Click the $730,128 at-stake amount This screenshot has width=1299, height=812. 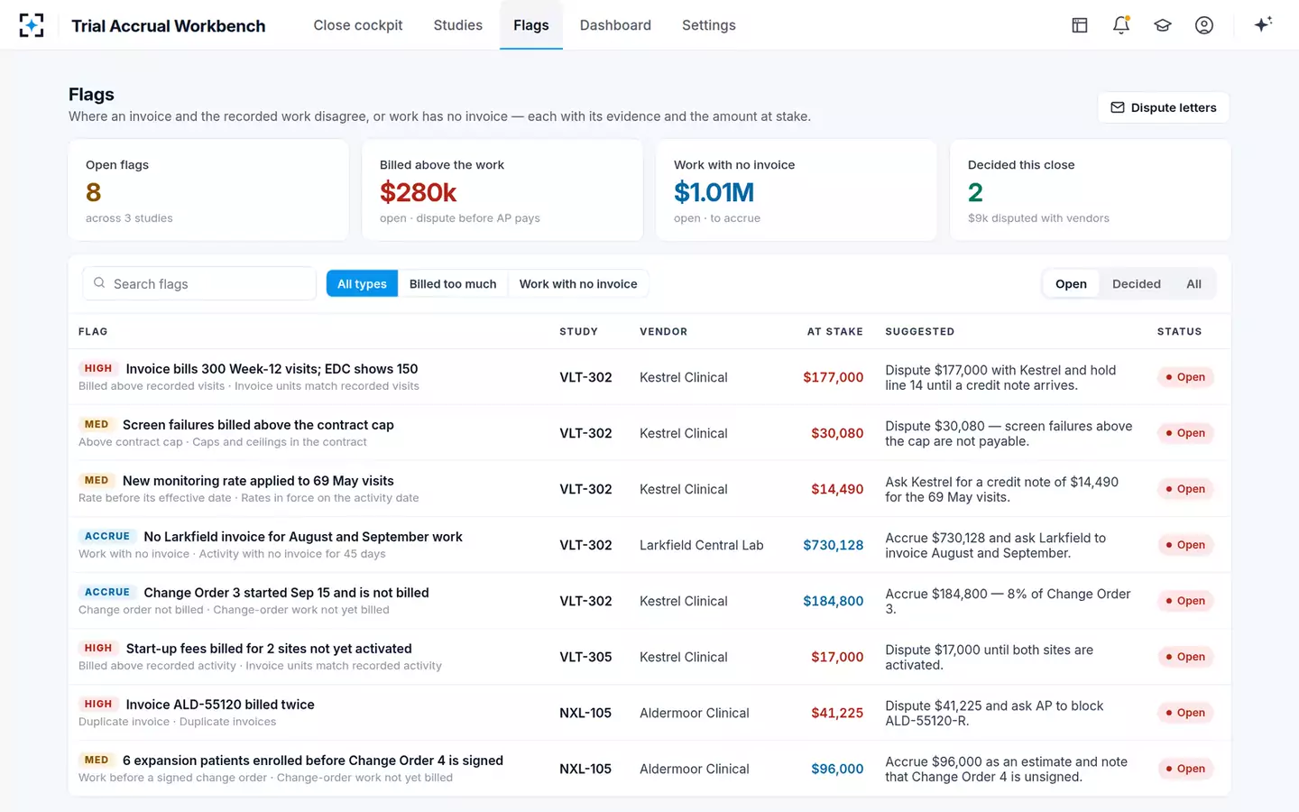click(833, 545)
